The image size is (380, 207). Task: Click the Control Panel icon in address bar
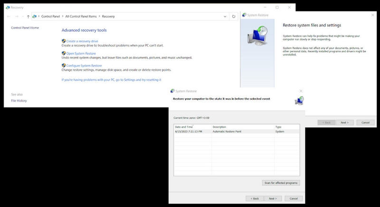[x=34, y=17]
